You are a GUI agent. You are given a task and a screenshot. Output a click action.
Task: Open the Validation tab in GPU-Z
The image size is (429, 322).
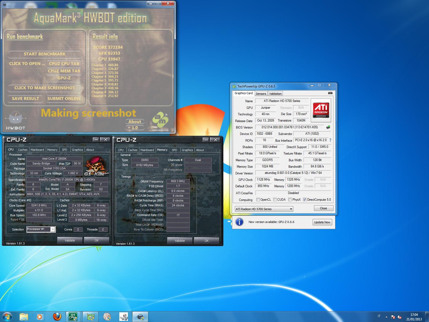275,94
